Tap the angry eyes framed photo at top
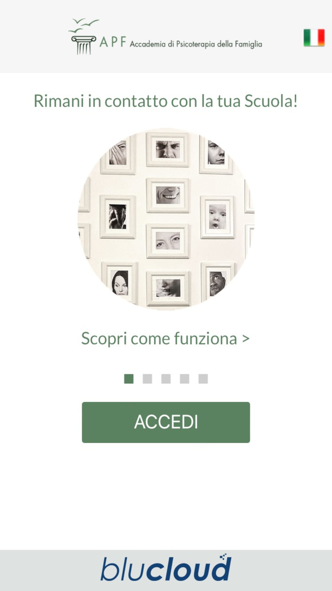This screenshot has height=591, width=332. point(168,149)
